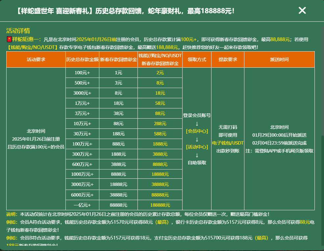The image size is (324, 251).
Task: Click the red envelope icon before 祥蛇钜惠一
Action: [x=9, y=39]
